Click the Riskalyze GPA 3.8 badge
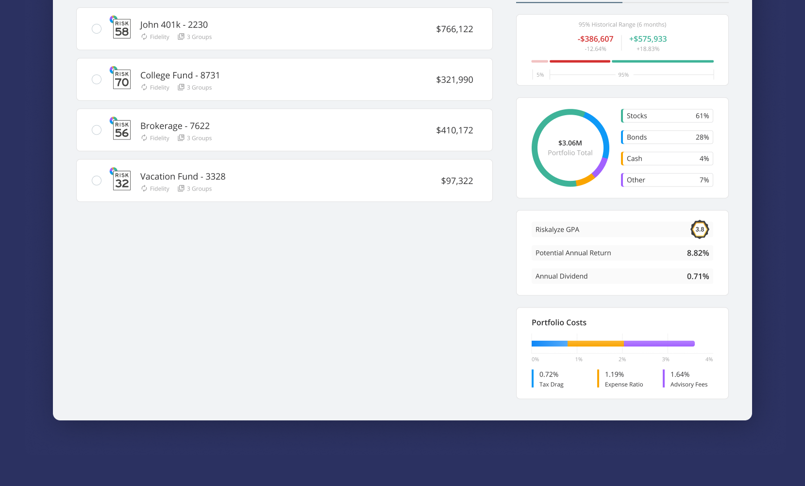The image size is (805, 486). 699,229
